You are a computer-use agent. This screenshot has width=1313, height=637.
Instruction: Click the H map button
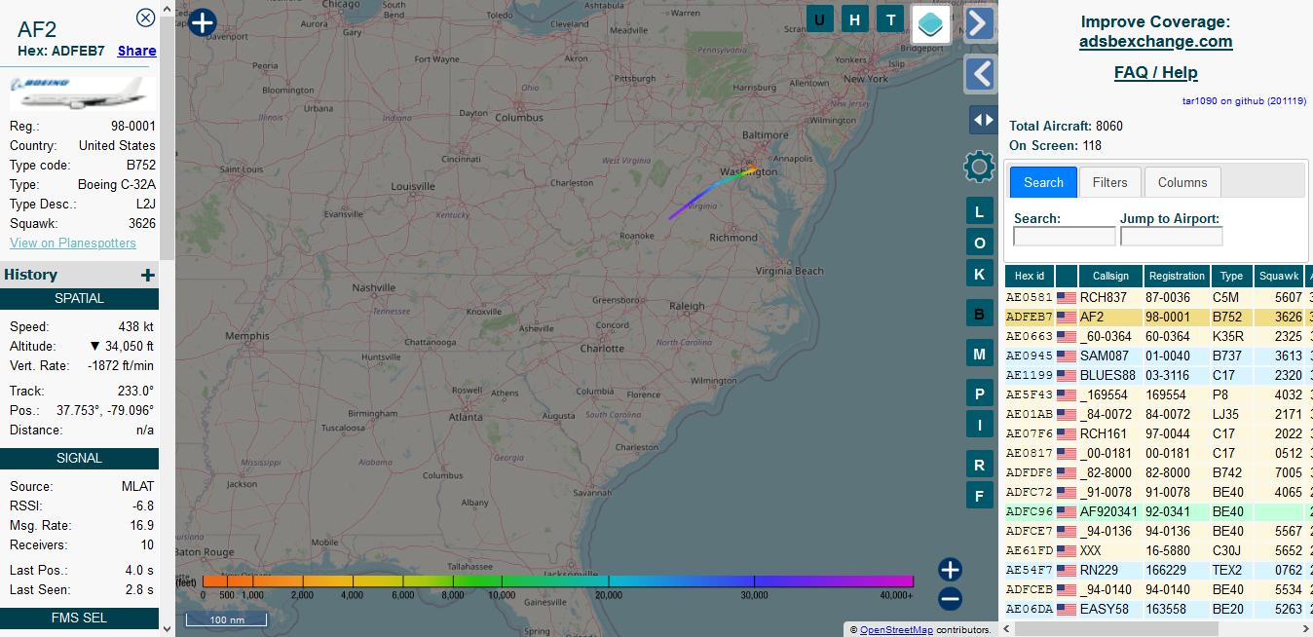pos(855,19)
